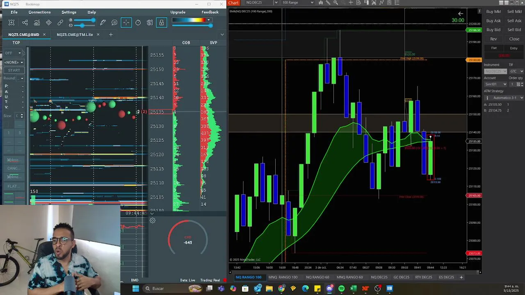Click the FLAT button in Bookmap panel
Screen dimensions: 525x295
click(x=14, y=186)
